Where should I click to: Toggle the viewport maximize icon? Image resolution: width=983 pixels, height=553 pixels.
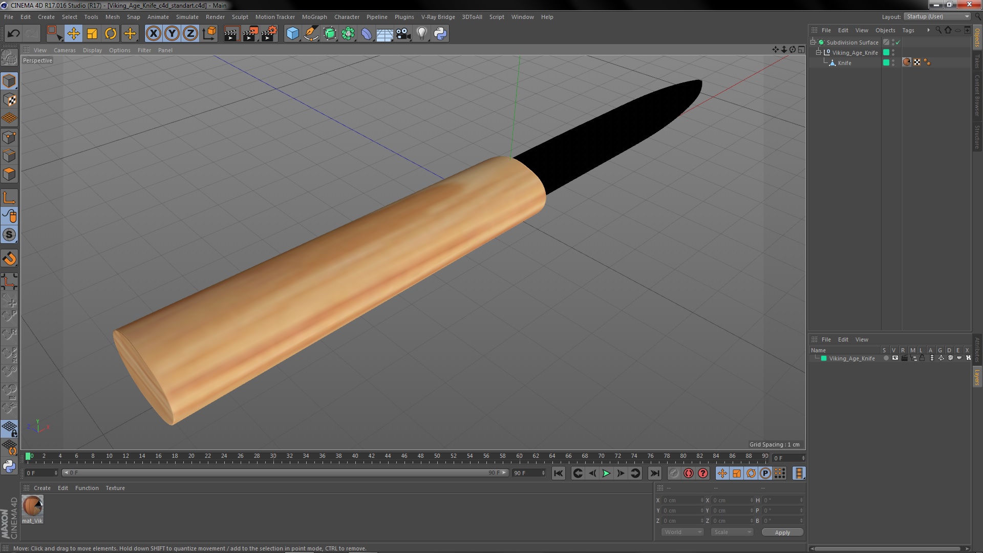pos(801,50)
